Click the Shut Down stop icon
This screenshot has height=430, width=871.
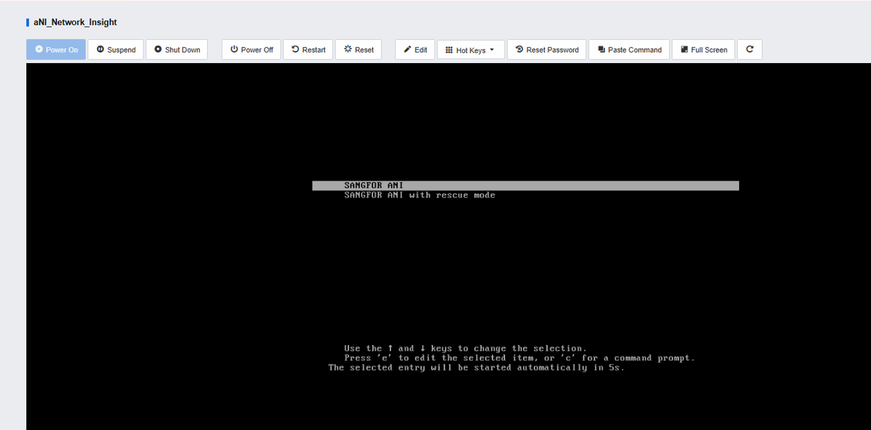click(x=158, y=49)
